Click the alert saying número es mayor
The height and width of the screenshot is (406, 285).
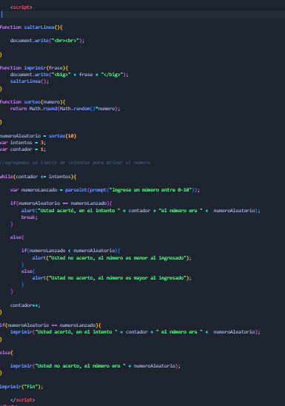(112, 278)
